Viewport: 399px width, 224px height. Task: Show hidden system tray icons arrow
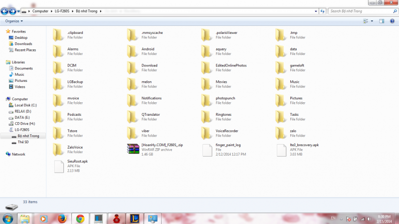pos(341,219)
